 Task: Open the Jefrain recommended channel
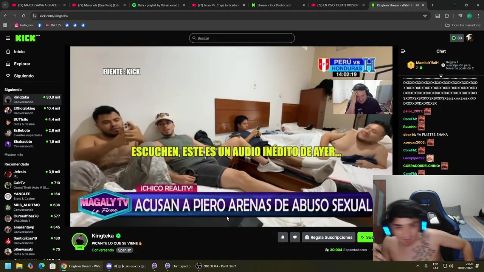[32, 174]
